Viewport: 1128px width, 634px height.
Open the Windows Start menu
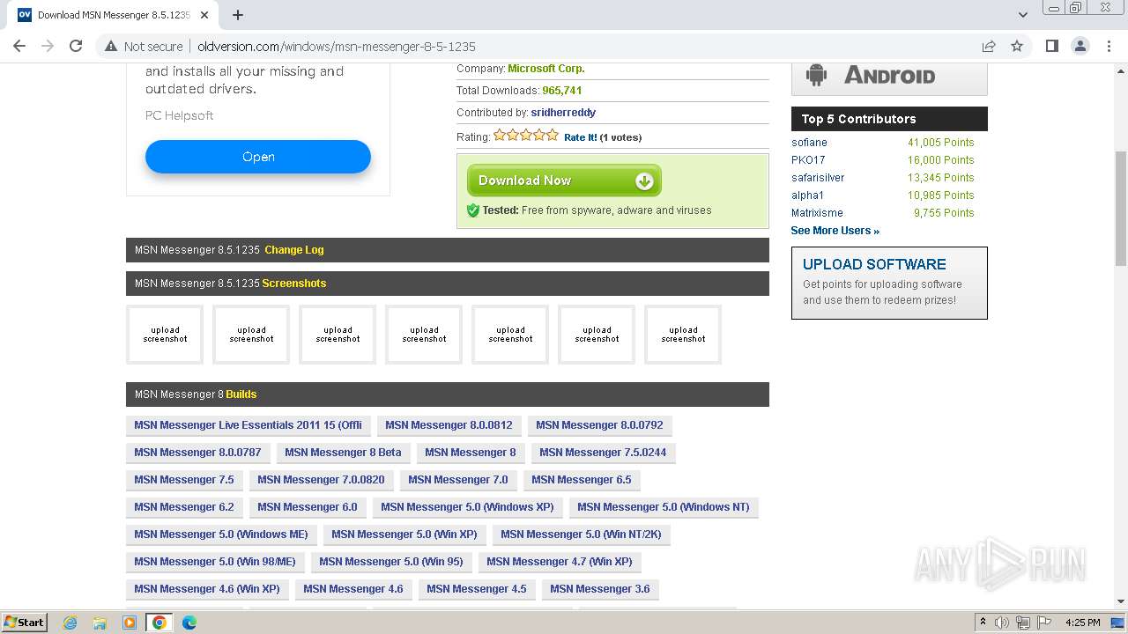tap(25, 623)
